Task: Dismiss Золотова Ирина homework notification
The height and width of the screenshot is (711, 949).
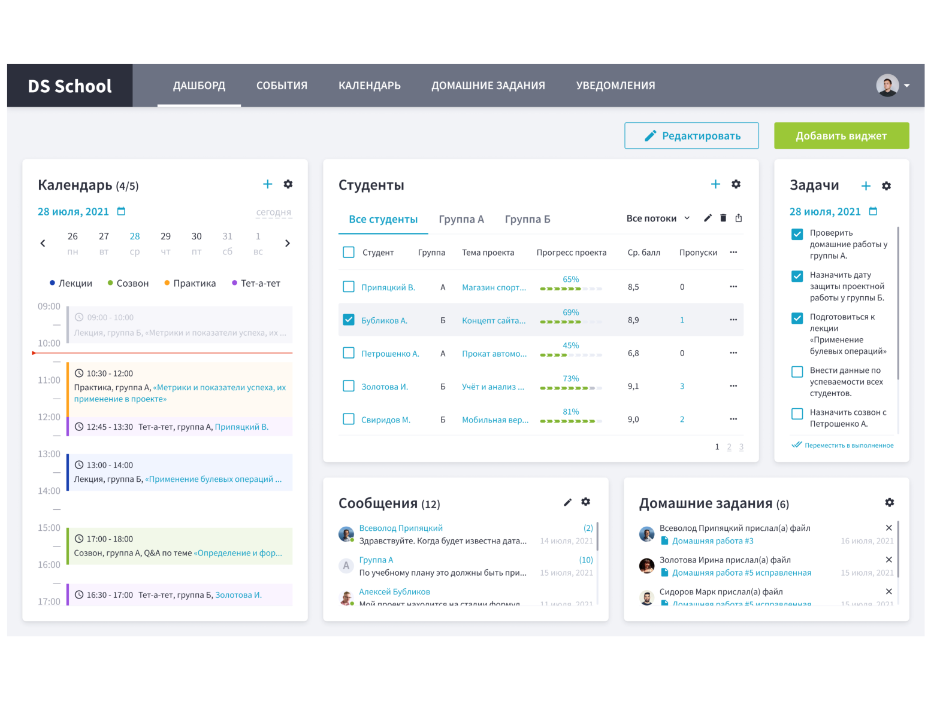Action: coord(889,560)
